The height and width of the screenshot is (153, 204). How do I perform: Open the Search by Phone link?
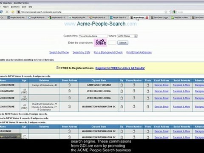pyautogui.click(x=59, y=52)
